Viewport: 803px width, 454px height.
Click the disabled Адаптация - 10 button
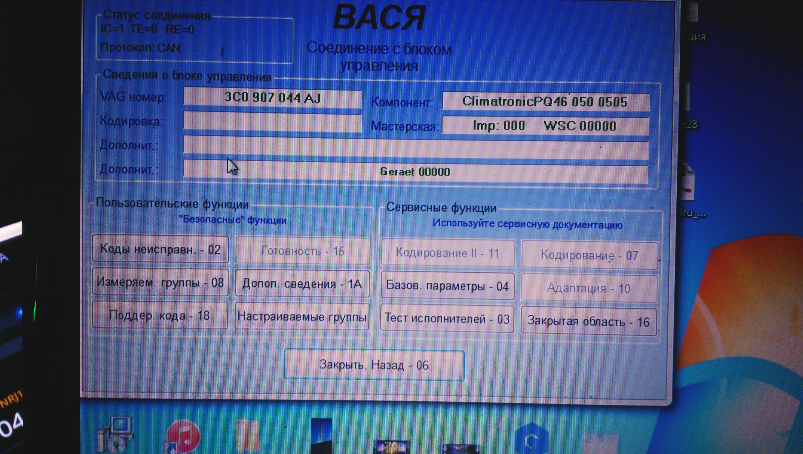click(589, 289)
